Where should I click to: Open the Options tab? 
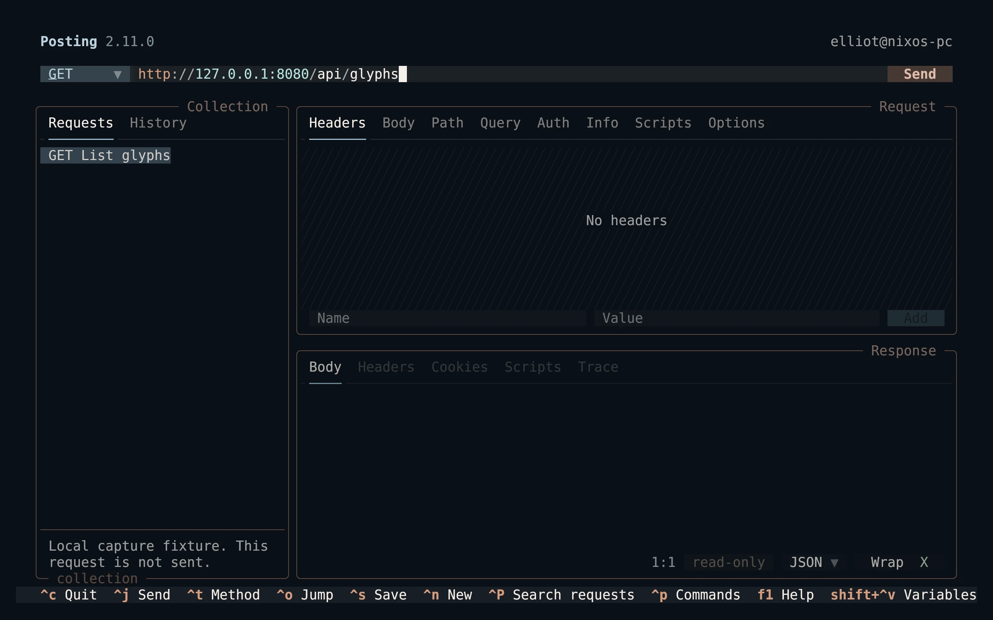(x=736, y=123)
